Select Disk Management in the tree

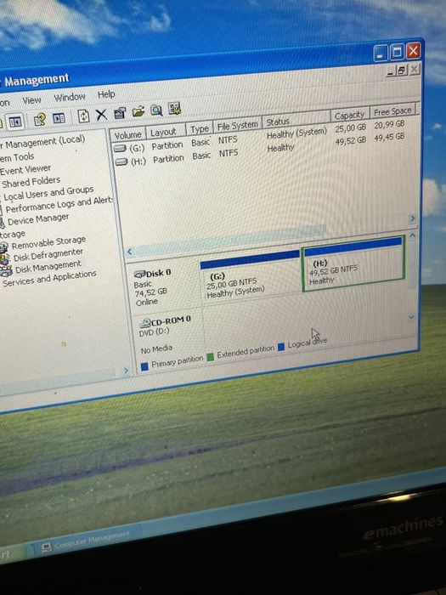tap(48, 266)
